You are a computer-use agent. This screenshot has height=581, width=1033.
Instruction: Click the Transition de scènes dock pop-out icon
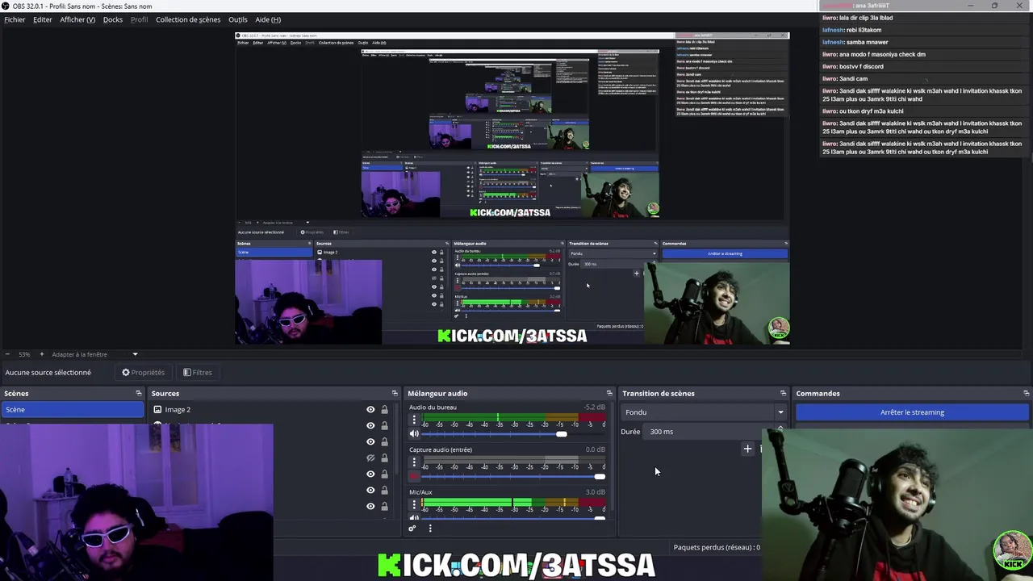click(783, 393)
